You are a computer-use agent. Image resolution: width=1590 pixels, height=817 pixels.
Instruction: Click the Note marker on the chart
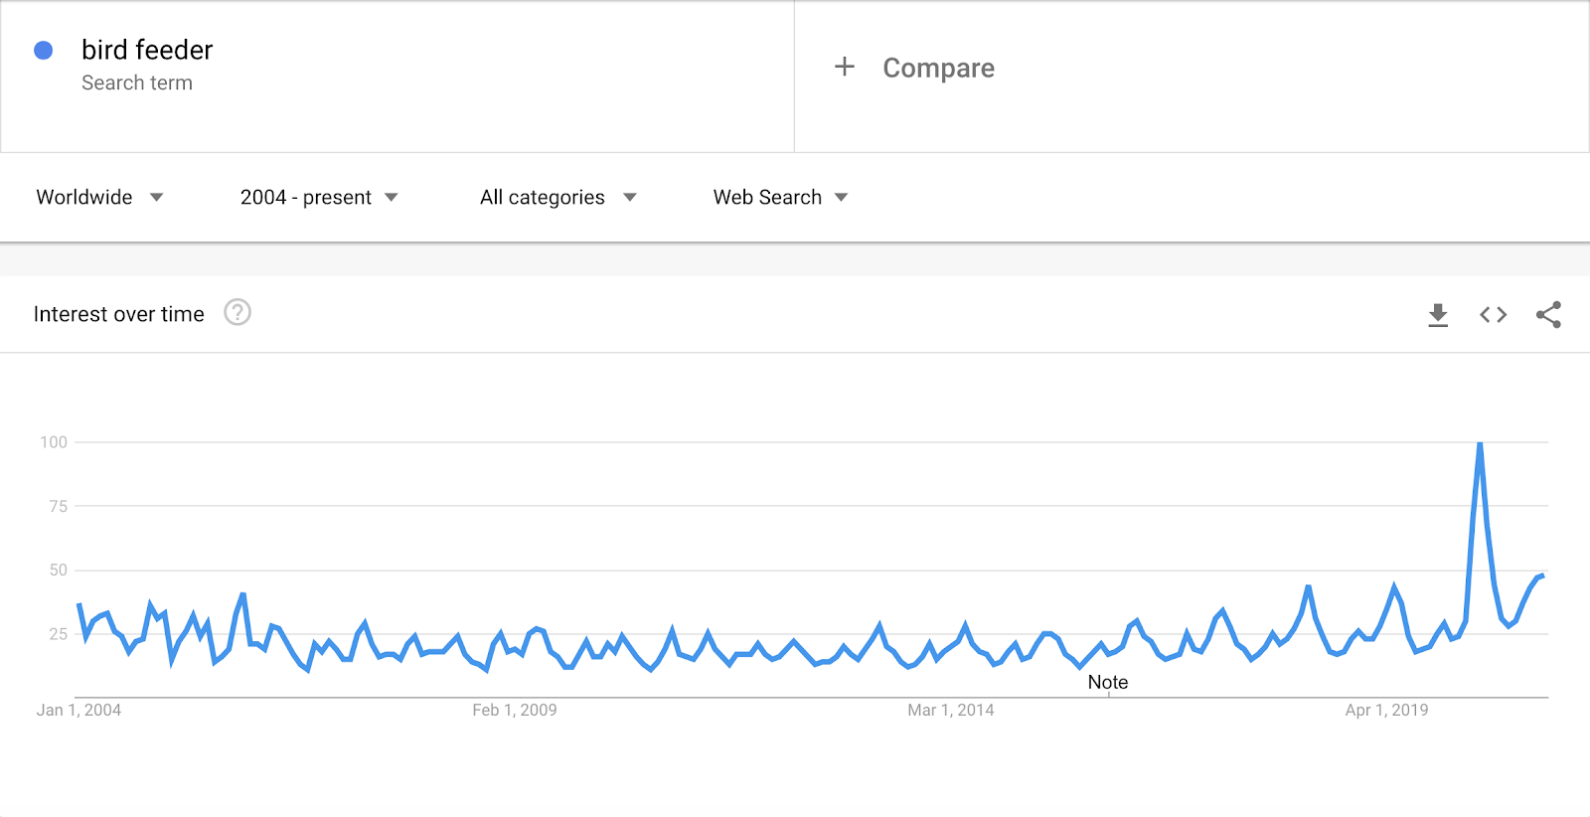pos(1108,682)
